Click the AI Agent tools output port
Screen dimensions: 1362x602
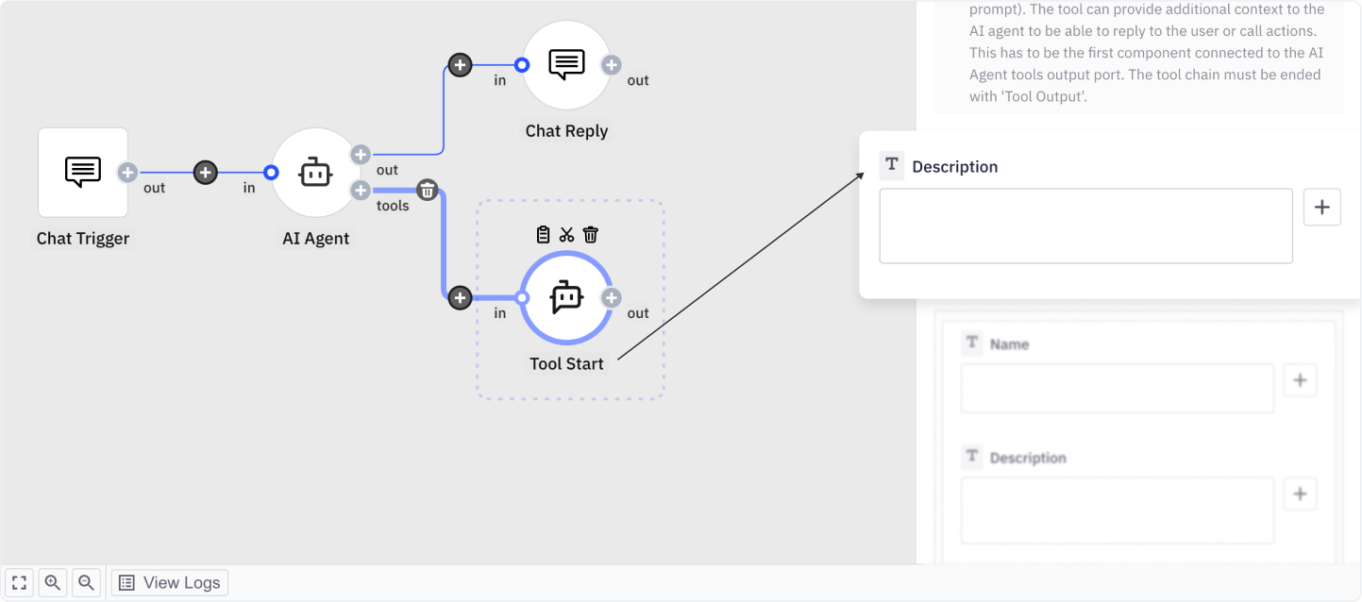[361, 191]
